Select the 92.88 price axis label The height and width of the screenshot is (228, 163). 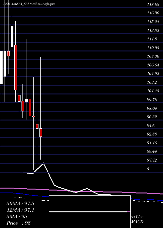click(x=152, y=134)
